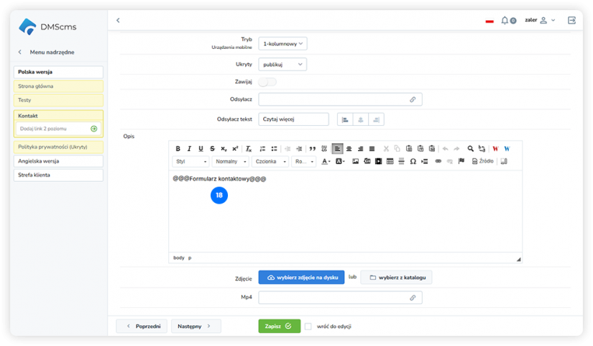
Task: Insert an image via editor toolbar
Action: (x=355, y=162)
